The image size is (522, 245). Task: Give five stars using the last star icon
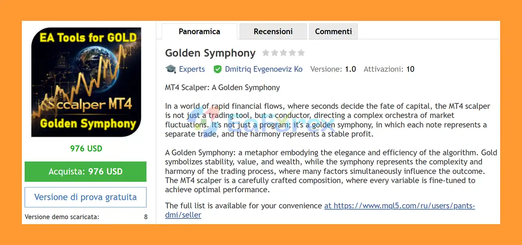point(301,53)
